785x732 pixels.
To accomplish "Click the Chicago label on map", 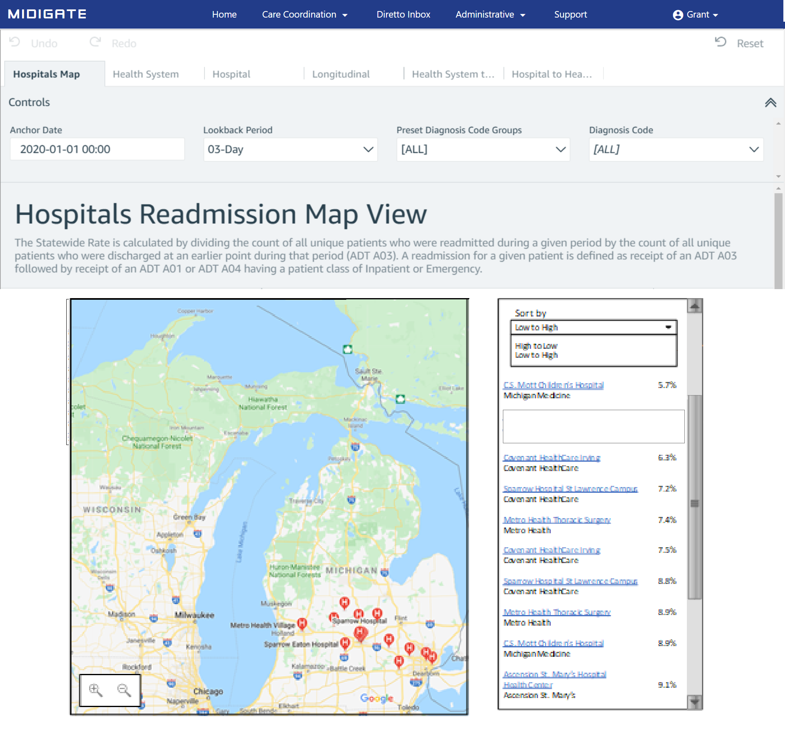I will 208,691.
